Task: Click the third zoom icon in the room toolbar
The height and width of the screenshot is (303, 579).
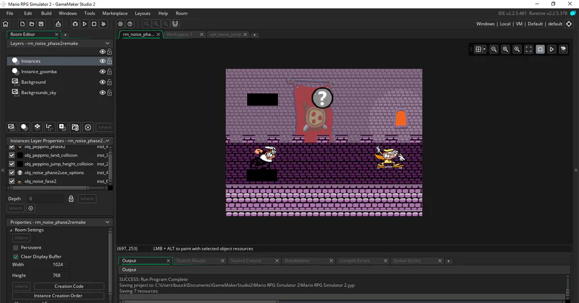Action: pos(517,49)
